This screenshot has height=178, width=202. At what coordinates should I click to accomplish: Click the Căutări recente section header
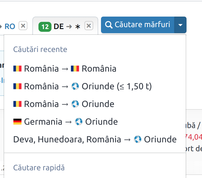40,49
